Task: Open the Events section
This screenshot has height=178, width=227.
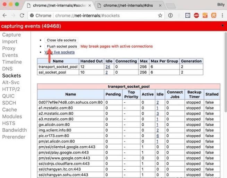Action: click(10, 55)
